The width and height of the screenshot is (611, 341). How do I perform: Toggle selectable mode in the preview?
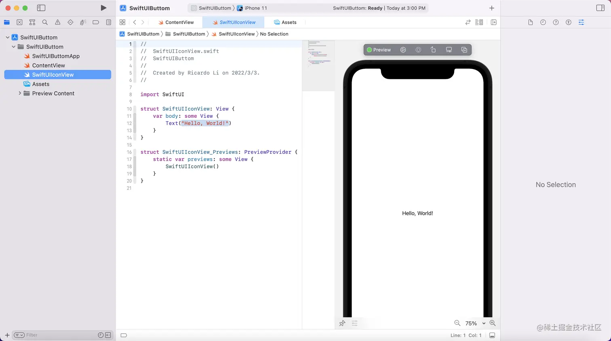418,49
